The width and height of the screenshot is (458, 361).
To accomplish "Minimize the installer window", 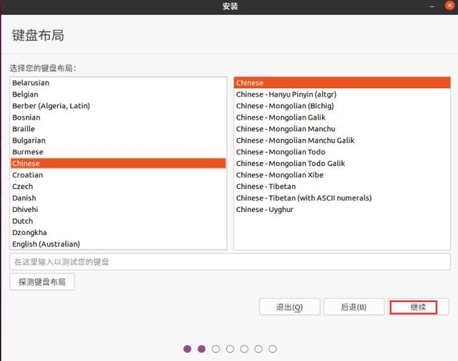I will pyautogui.click(x=432, y=6).
